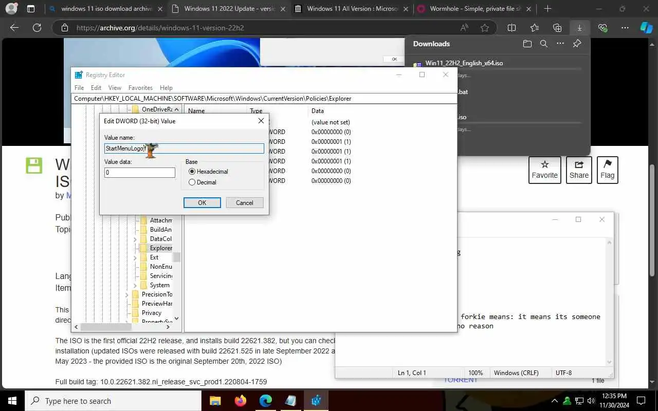This screenshot has width=658, height=411.
Task: Open the browser profile avatar
Action: tap(11, 9)
